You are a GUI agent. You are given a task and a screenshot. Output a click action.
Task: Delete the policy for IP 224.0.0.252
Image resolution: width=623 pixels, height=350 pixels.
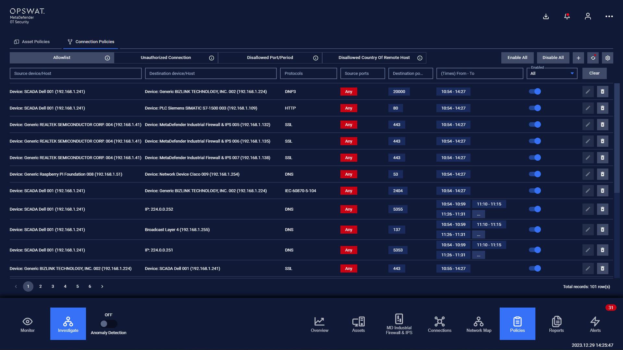pyautogui.click(x=603, y=209)
